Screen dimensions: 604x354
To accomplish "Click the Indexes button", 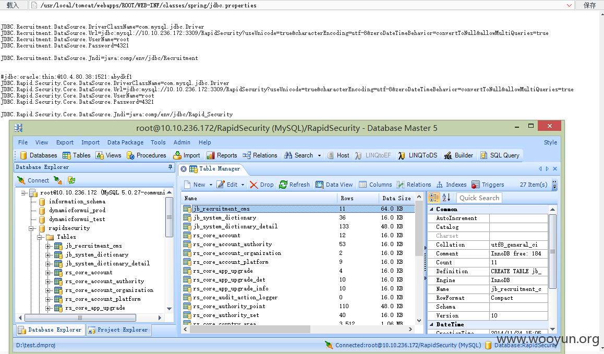I will [451, 185].
